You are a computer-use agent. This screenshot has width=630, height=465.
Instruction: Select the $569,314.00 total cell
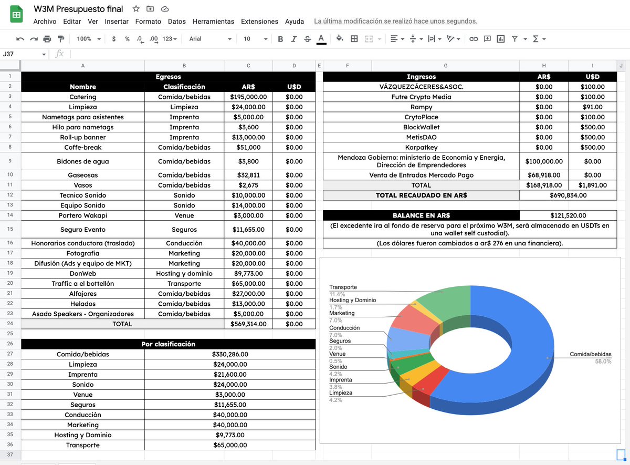[248, 324]
